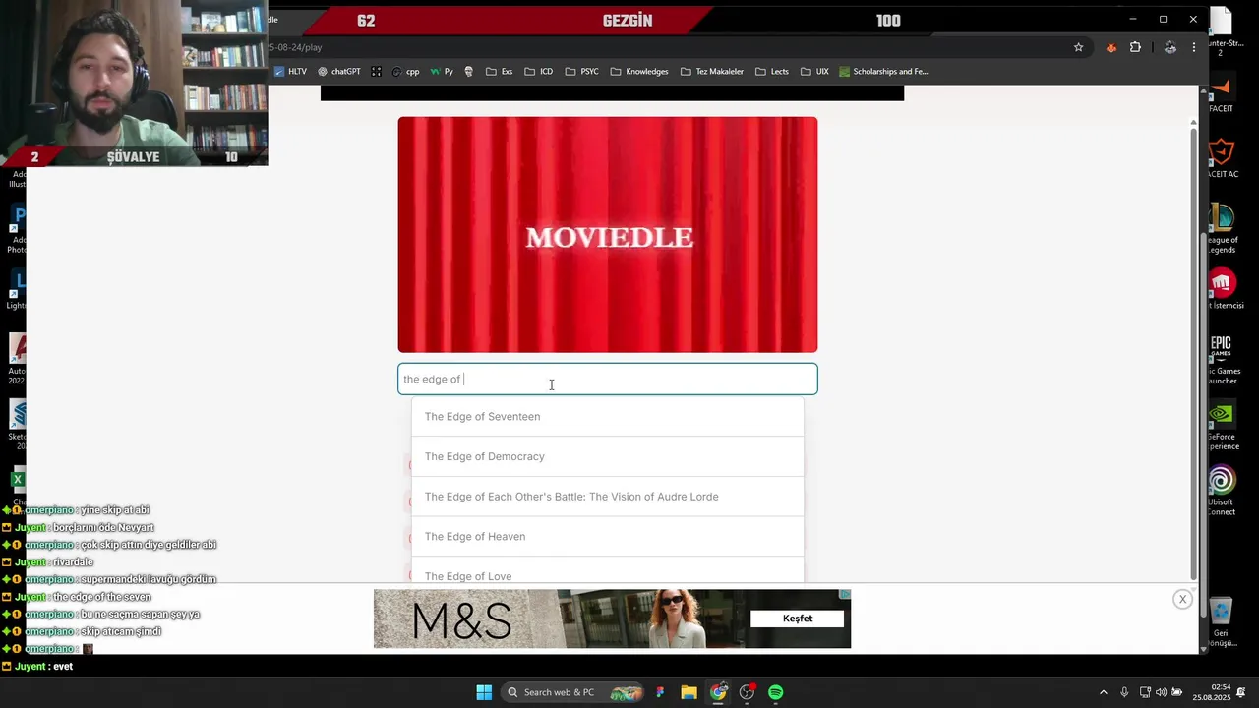Viewport: 1259px width, 708px height.
Task: Open the dotted-grid icon bookmark
Action: (377, 71)
